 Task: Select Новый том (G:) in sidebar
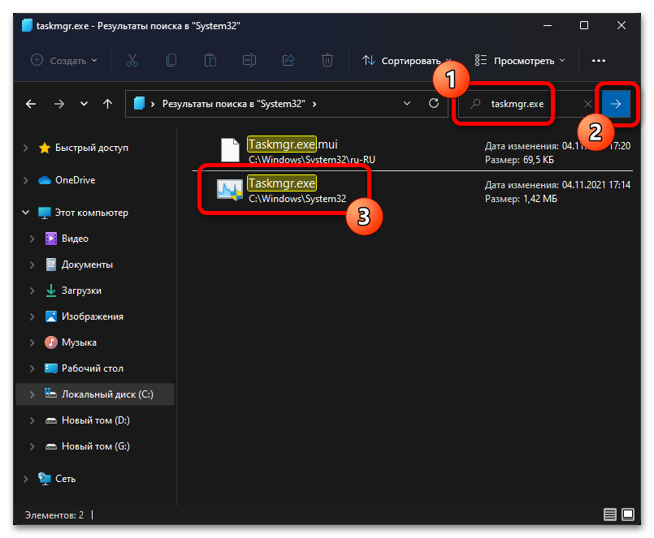click(x=96, y=446)
